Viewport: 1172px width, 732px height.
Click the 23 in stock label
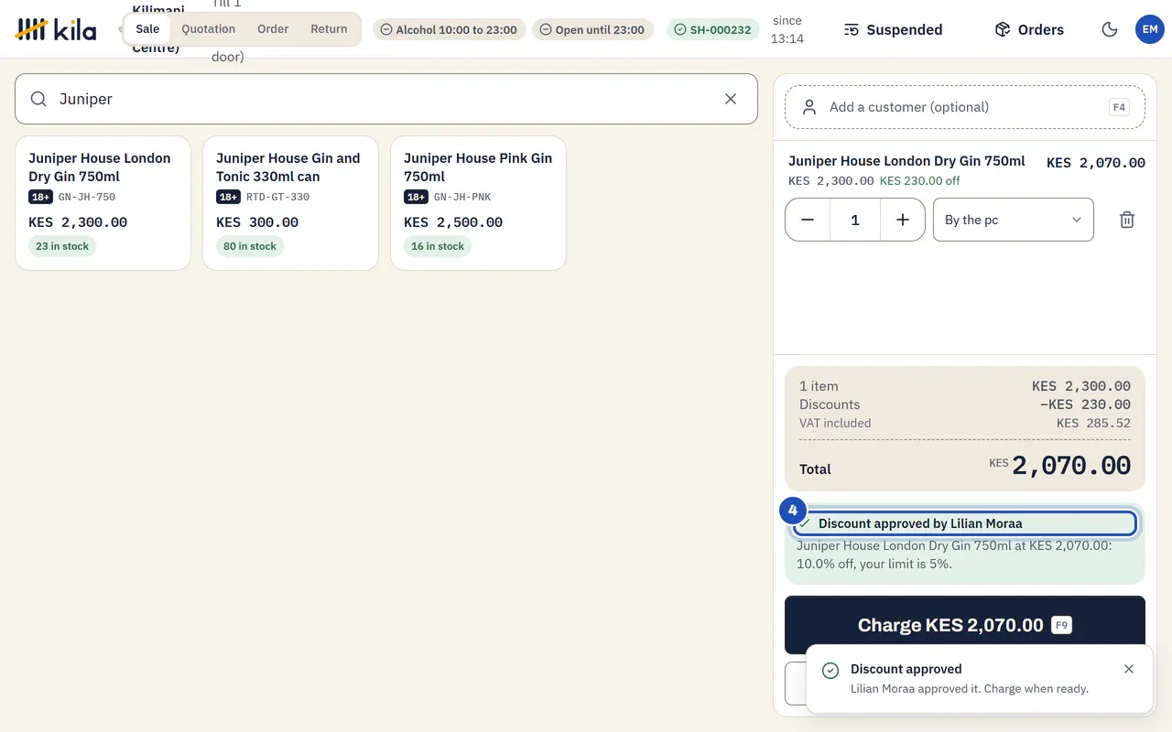tap(62, 246)
